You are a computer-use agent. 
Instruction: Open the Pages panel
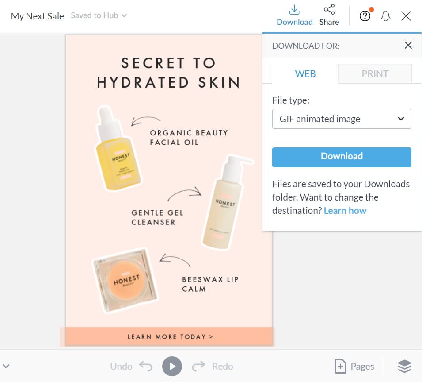click(x=354, y=366)
